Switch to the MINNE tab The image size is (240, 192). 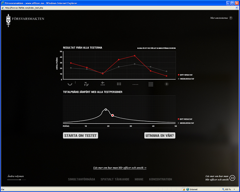pos(139,179)
